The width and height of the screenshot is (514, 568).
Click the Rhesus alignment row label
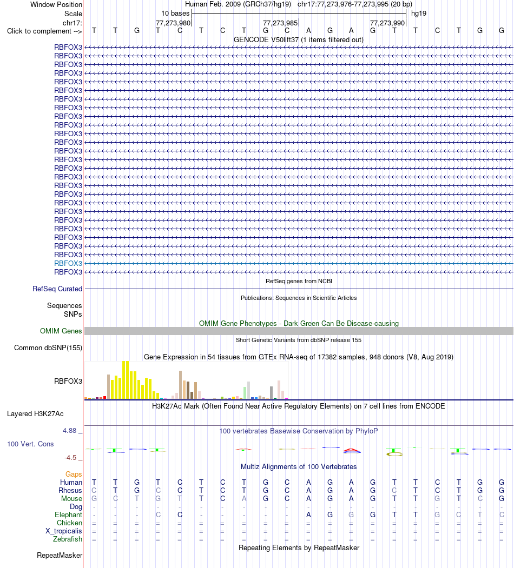pyautogui.click(x=70, y=491)
